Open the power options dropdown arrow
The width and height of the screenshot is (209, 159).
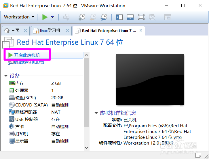coord(52,17)
